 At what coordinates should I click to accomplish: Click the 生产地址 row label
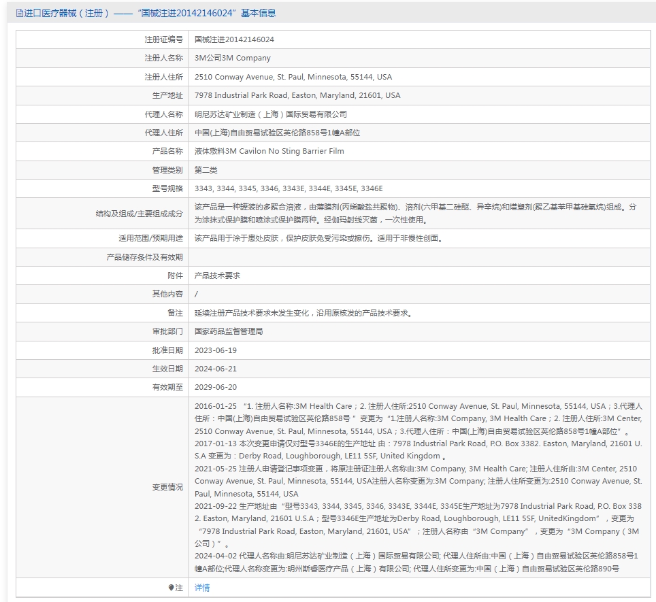click(x=167, y=95)
